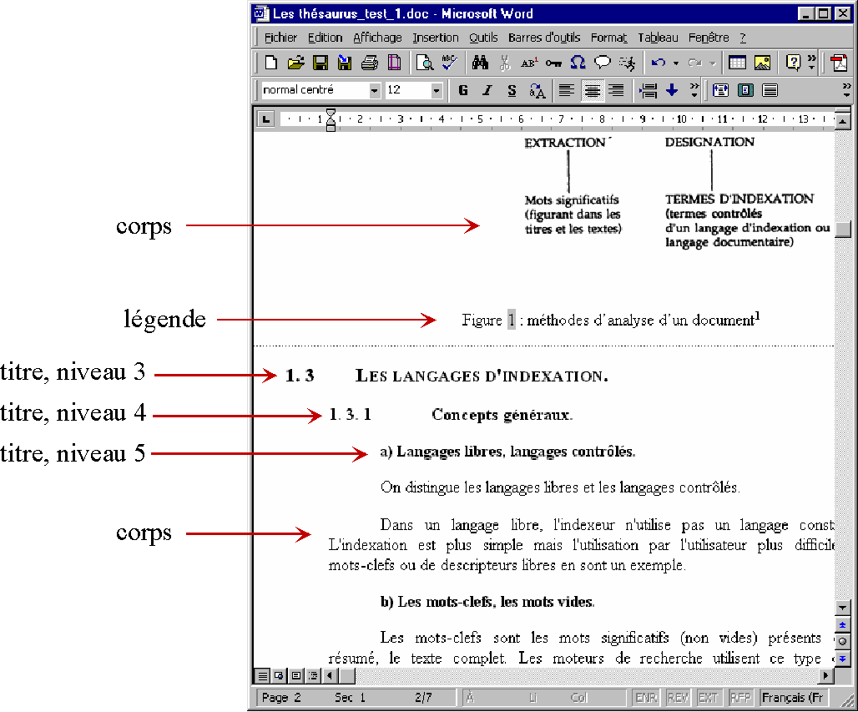Screen dimensions: 858x712
Task: Toggle ENR macro recording indicator
Action: point(646,698)
